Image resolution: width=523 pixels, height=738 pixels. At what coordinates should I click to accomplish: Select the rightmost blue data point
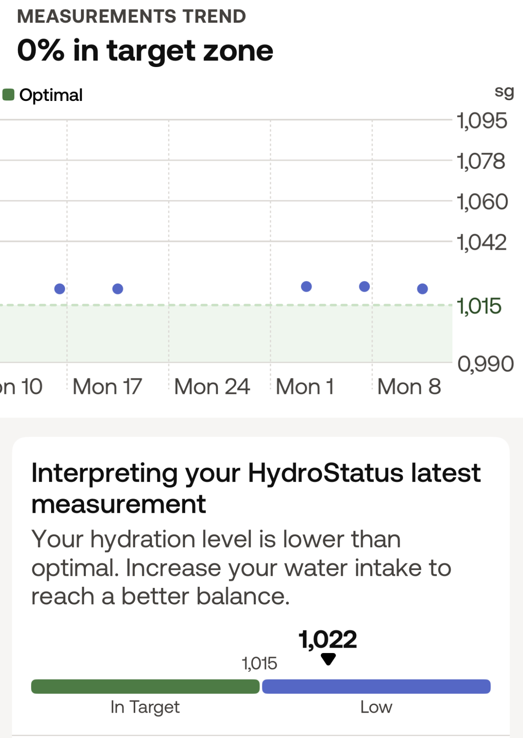coord(422,289)
